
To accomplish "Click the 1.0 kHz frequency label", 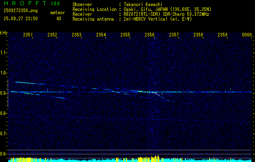I will coord(3,73).
